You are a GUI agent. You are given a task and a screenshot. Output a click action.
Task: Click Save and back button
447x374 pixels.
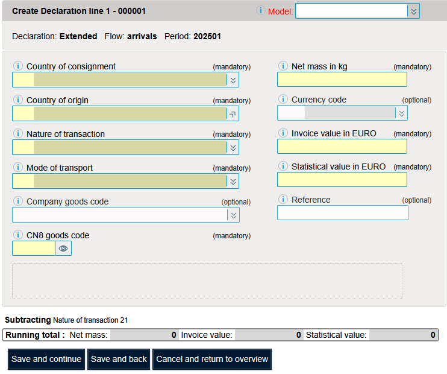(119, 359)
